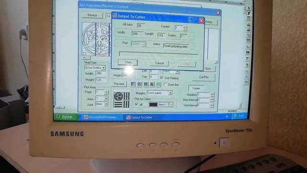Click the All Jobs field
Screen dimensions: 307x173
141,25
